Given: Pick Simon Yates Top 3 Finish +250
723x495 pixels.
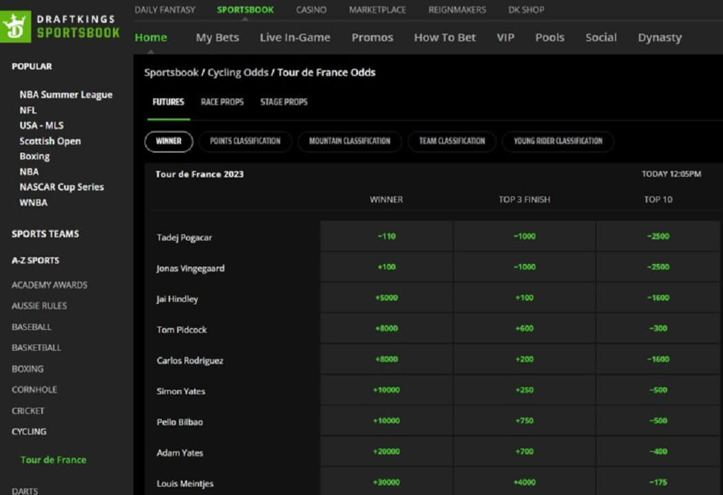Looking at the screenshot, I should [x=524, y=390].
